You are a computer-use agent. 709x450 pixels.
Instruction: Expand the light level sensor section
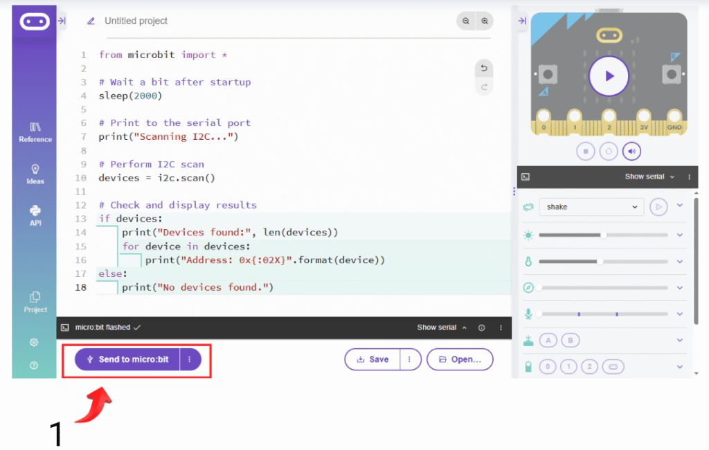click(679, 235)
